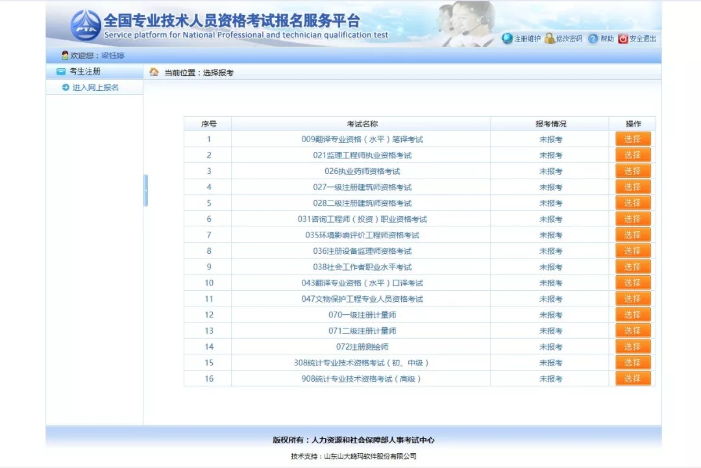
Task: Collapse the sidebar using the edge tab
Action: 145,190
